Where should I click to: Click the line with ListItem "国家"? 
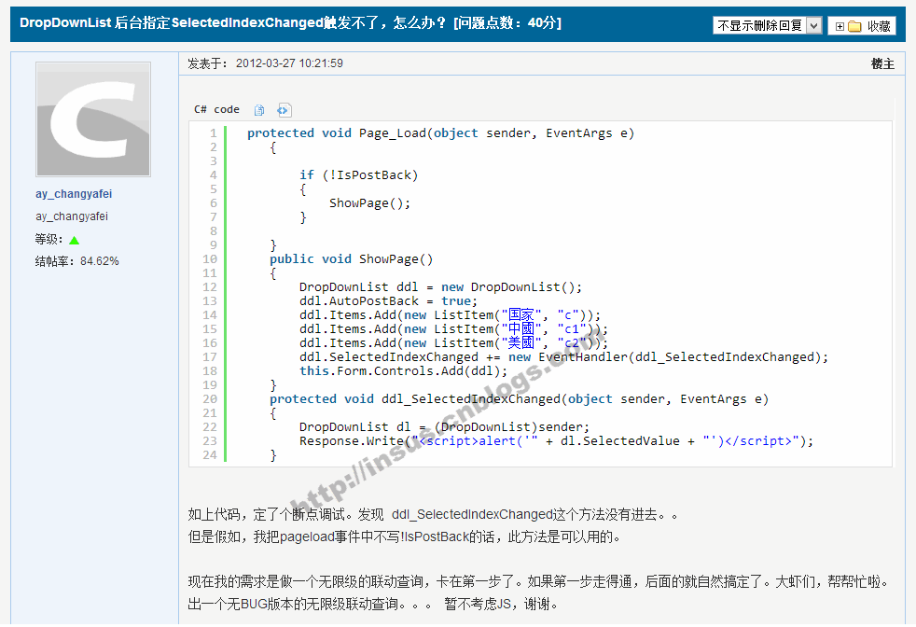pyautogui.click(x=450, y=315)
